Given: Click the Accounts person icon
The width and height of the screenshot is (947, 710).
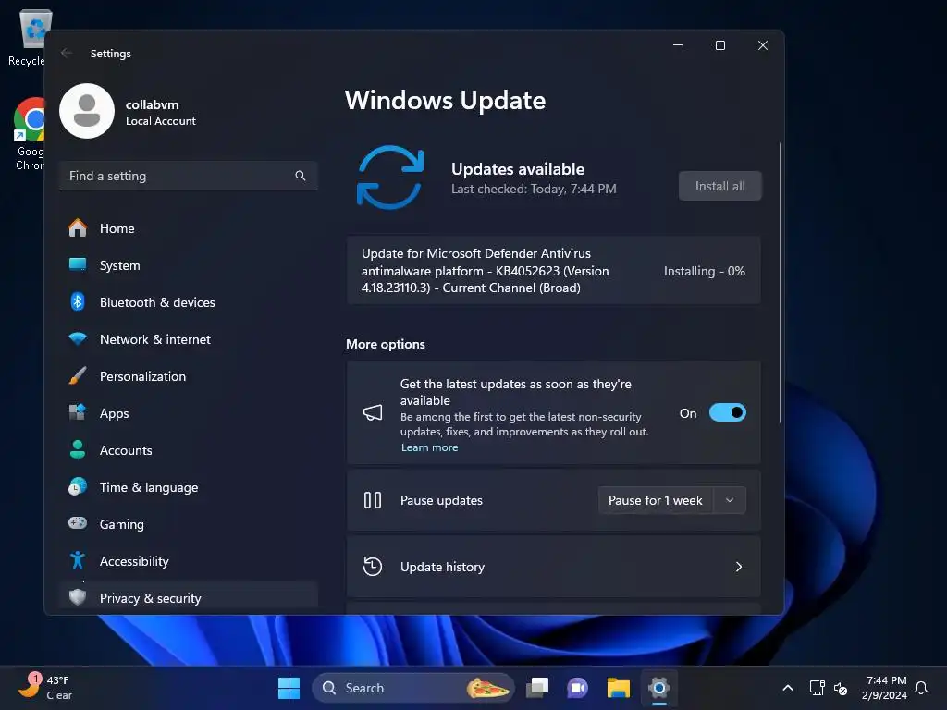Looking at the screenshot, I should (78, 450).
